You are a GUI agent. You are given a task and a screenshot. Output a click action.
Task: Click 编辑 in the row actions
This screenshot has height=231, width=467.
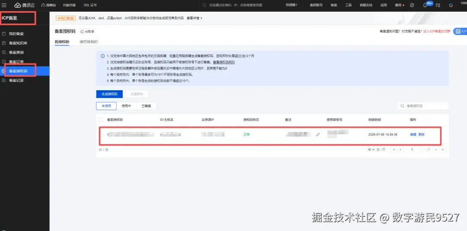[x=413, y=135]
